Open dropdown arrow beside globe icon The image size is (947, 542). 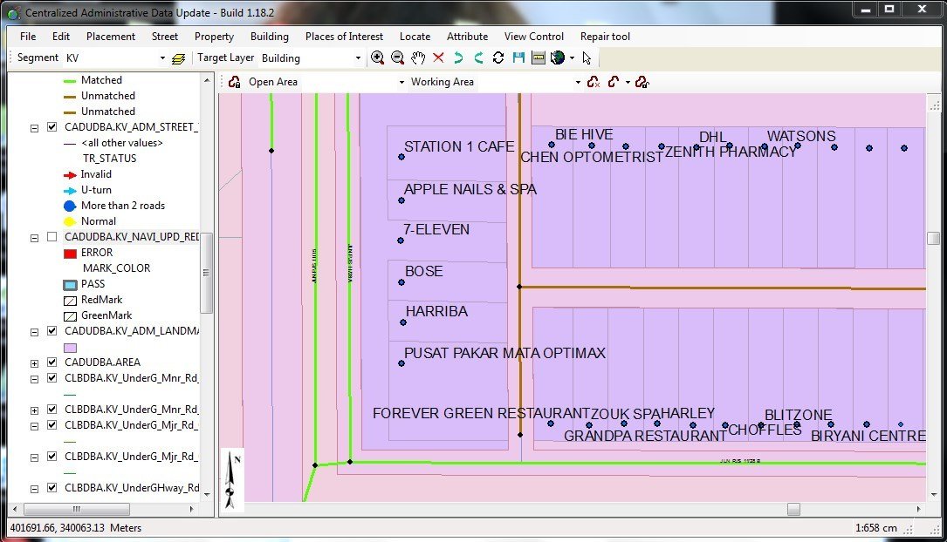572,58
